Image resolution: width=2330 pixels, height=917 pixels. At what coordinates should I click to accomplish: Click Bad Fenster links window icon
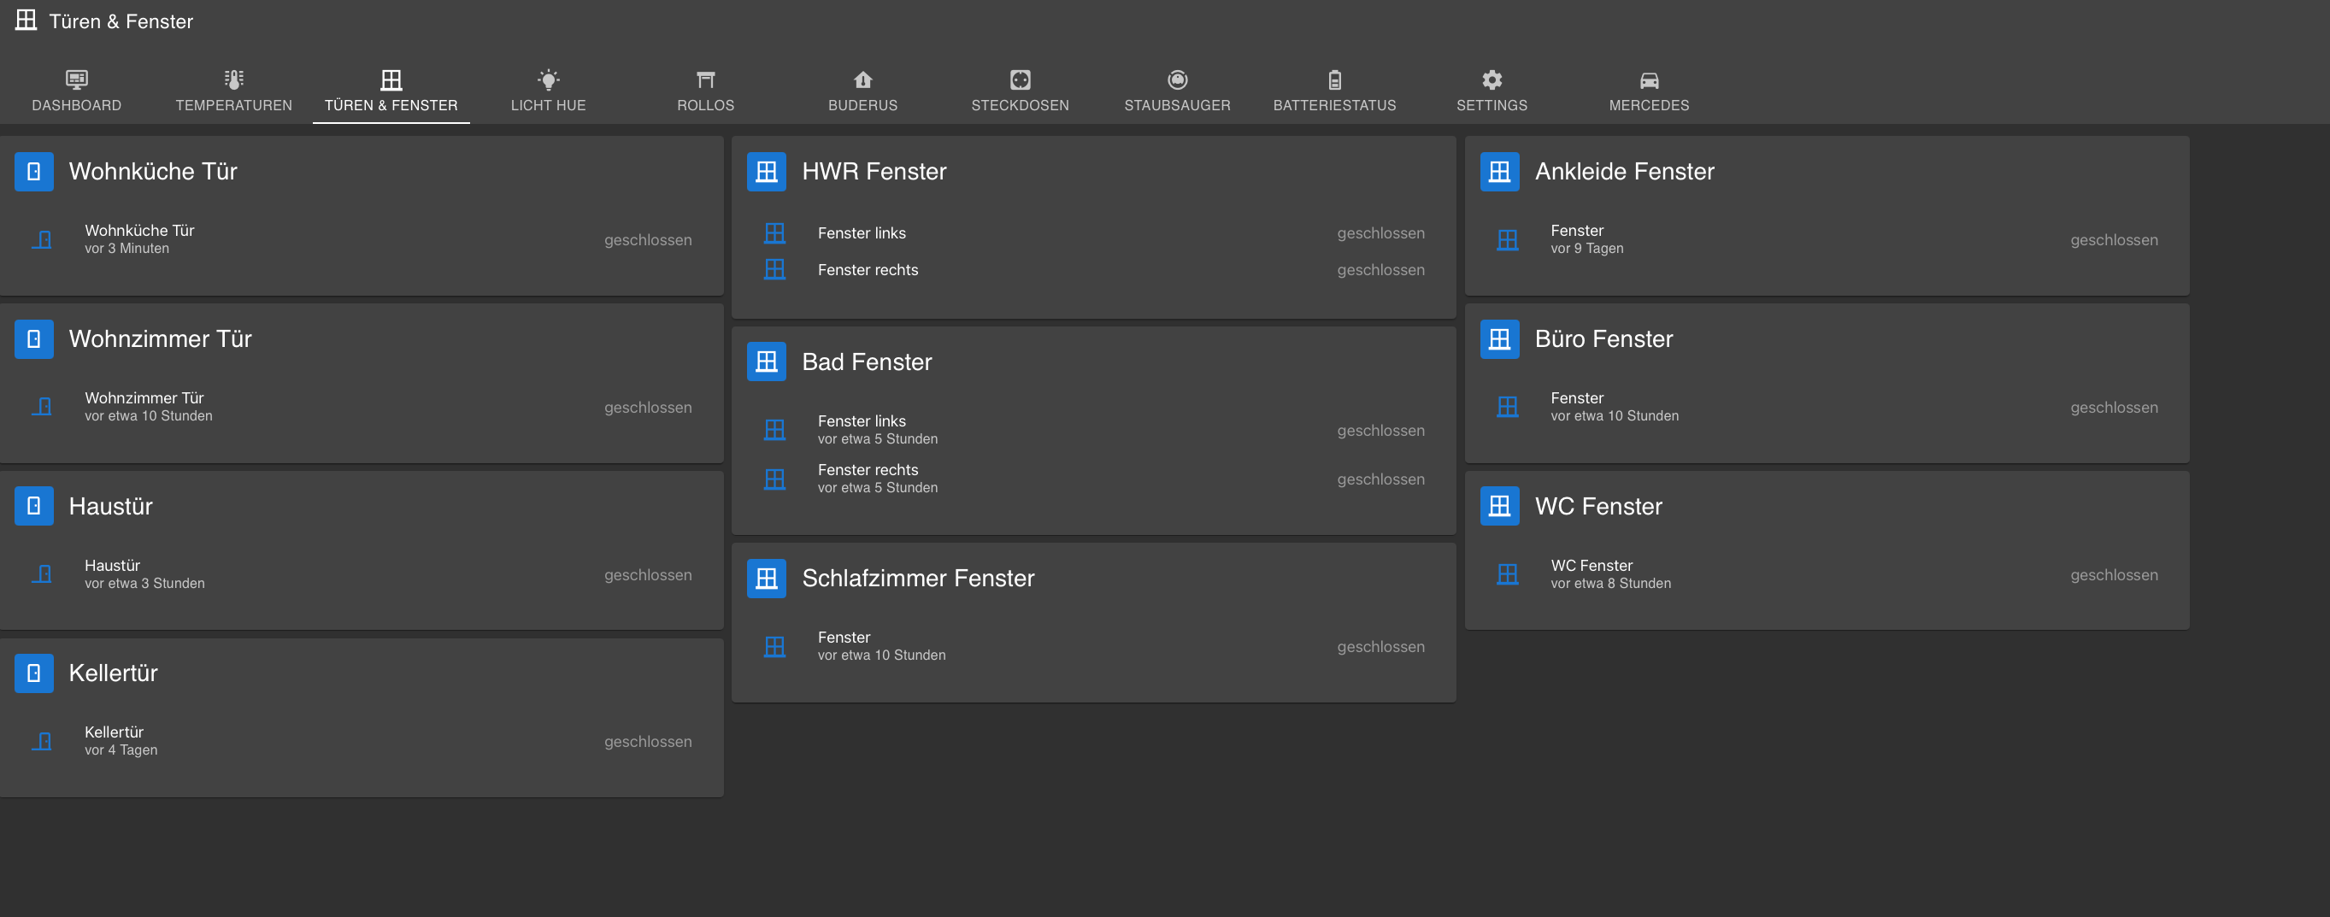click(x=774, y=430)
